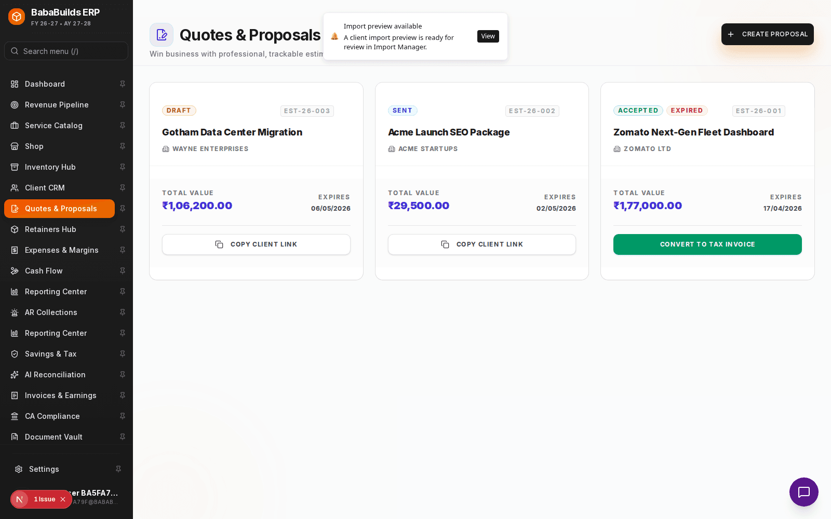Toggle pin for Dashboard menu item
The image size is (831, 519).
(123, 84)
